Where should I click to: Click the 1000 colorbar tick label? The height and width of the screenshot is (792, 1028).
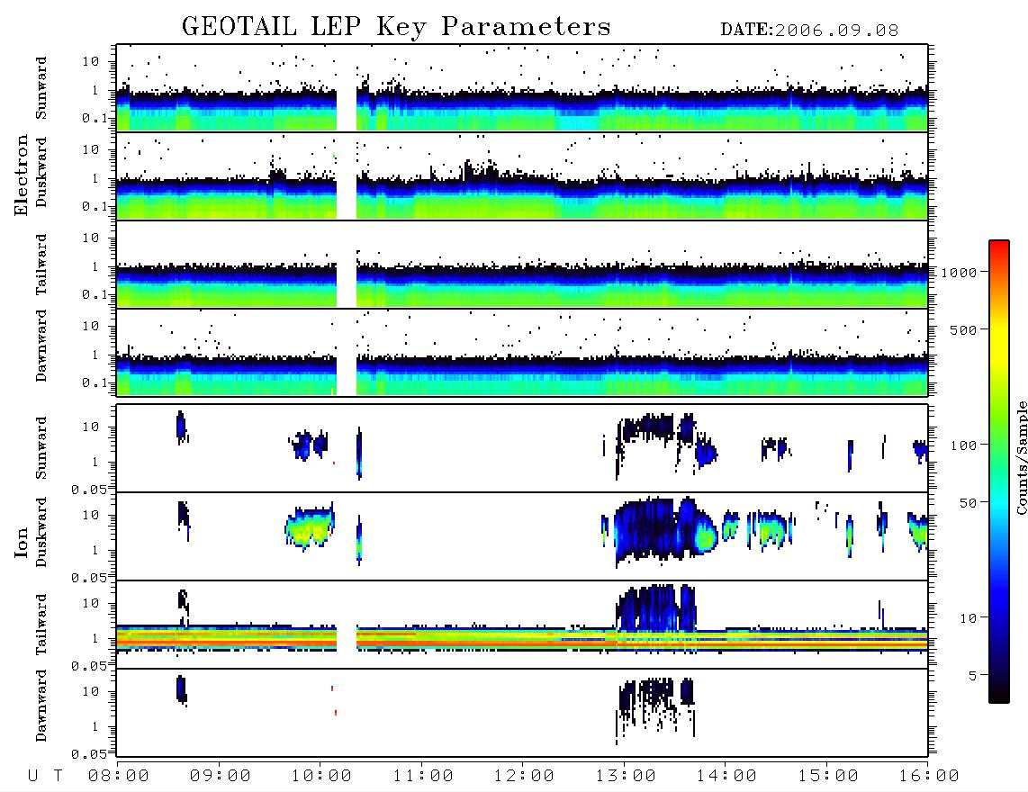(x=959, y=273)
